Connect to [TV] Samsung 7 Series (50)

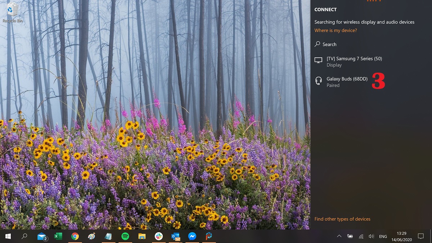[371, 62]
